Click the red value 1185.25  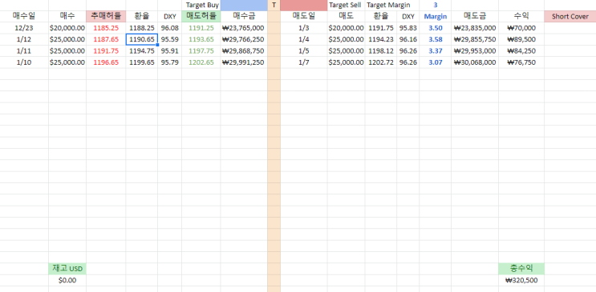106,28
